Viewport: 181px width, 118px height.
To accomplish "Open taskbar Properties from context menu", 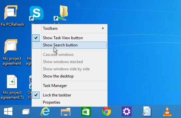I will (x=69, y=102).
